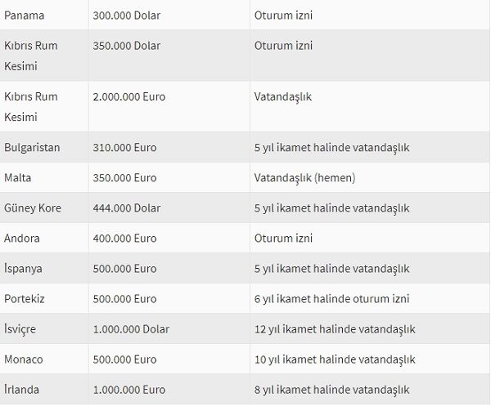This screenshot has height=406, width=491.
Task: Select the "Vatandaşlık (hemen)" cell
Action: tap(305, 178)
